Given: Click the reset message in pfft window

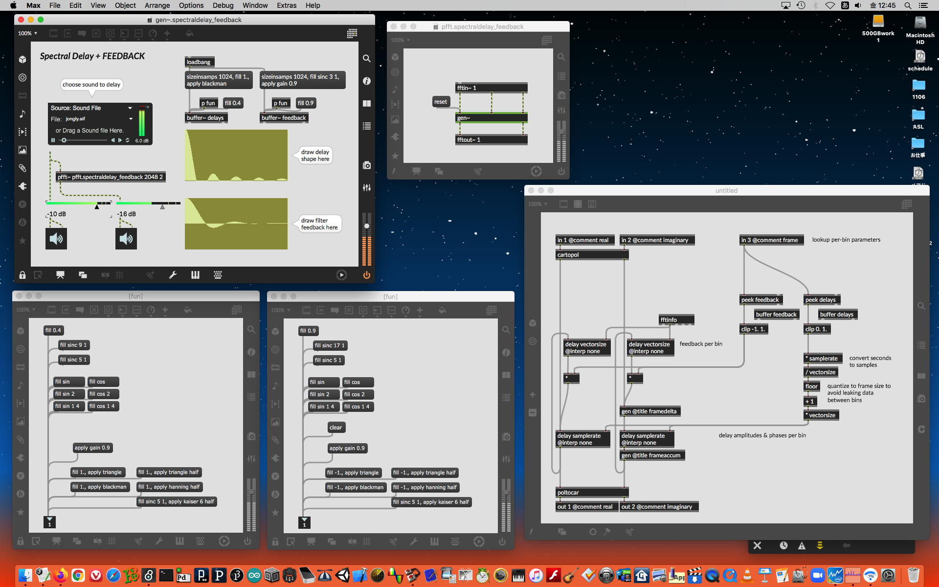Looking at the screenshot, I should 440,102.
